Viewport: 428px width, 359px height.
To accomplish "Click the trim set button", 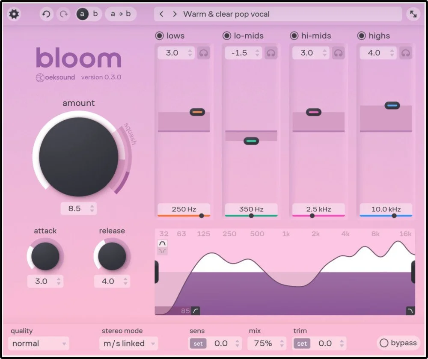I will pos(302,344).
